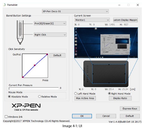The height and width of the screenshot is (128, 148).
Task: Click the right-edge handle of tablet active area
Action: click(x=125, y=74)
